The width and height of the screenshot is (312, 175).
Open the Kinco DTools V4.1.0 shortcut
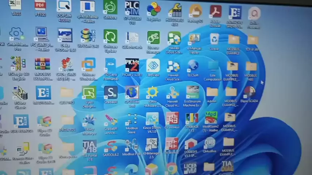pyautogui.click(x=152, y=120)
